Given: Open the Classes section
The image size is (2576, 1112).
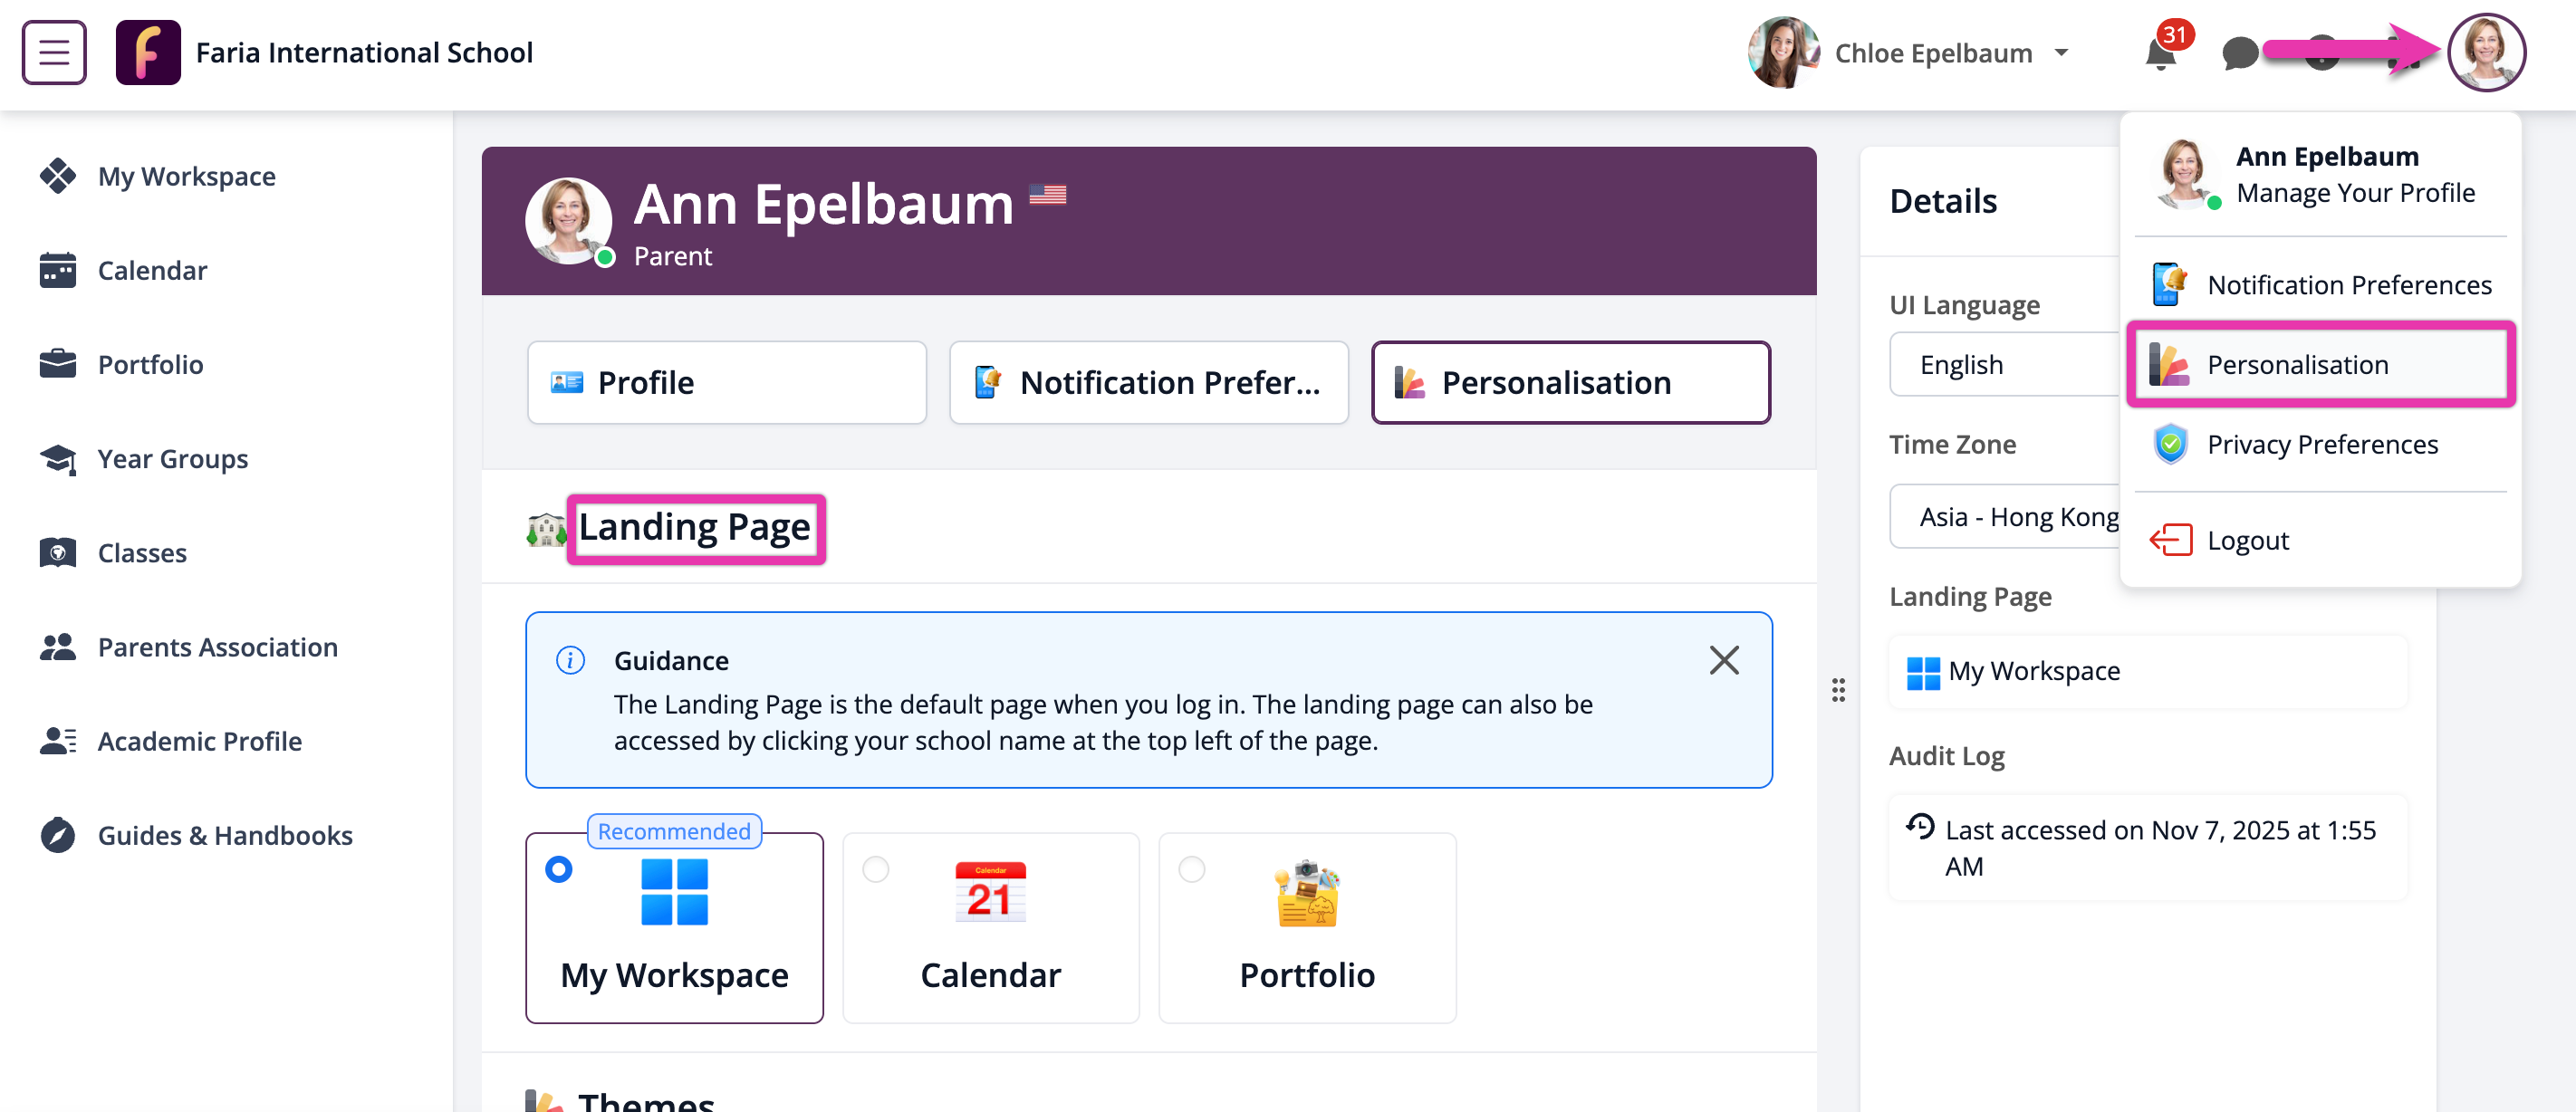Looking at the screenshot, I should [x=141, y=552].
